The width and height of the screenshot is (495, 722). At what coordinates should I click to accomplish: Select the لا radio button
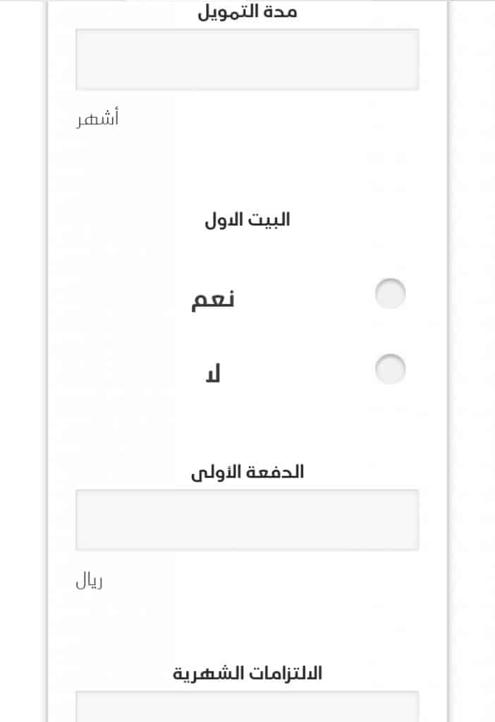point(390,369)
